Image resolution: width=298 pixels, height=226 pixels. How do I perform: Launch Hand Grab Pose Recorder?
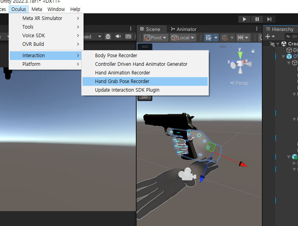click(145, 81)
